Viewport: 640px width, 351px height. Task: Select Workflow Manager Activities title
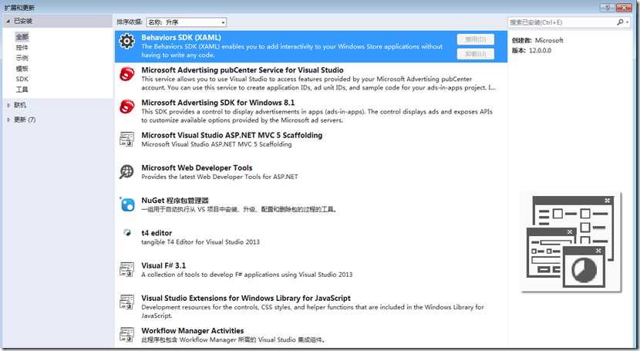192,331
